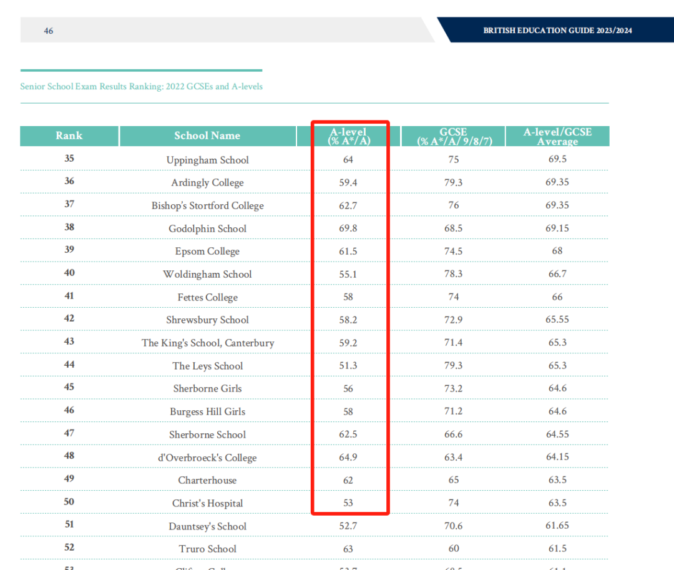
Task: Select Uppingham School name
Action: (x=208, y=160)
